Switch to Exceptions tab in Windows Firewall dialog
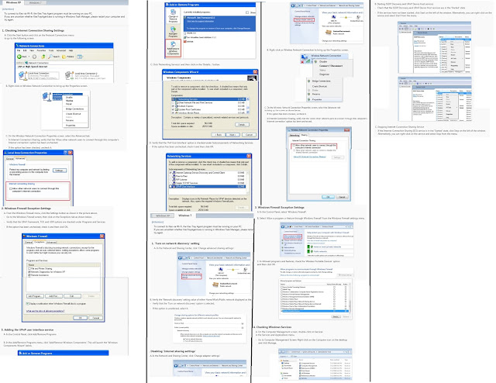 tap(40, 242)
